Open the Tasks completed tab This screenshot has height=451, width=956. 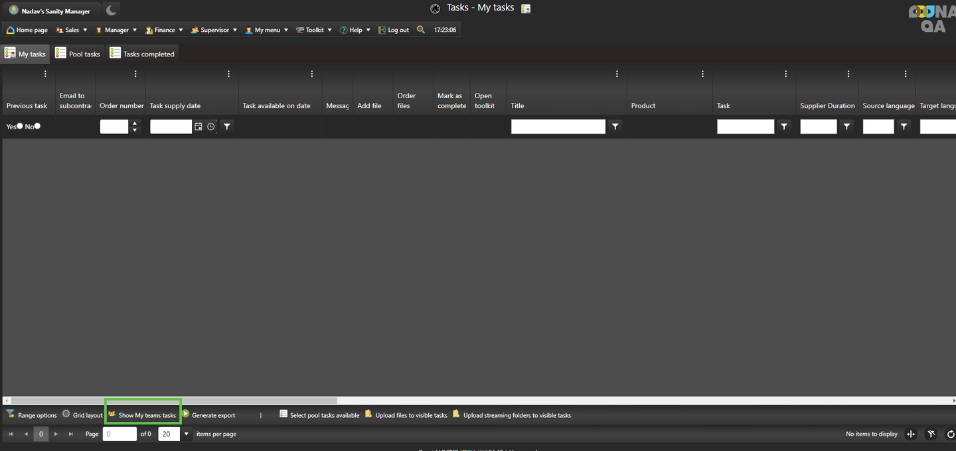point(142,54)
